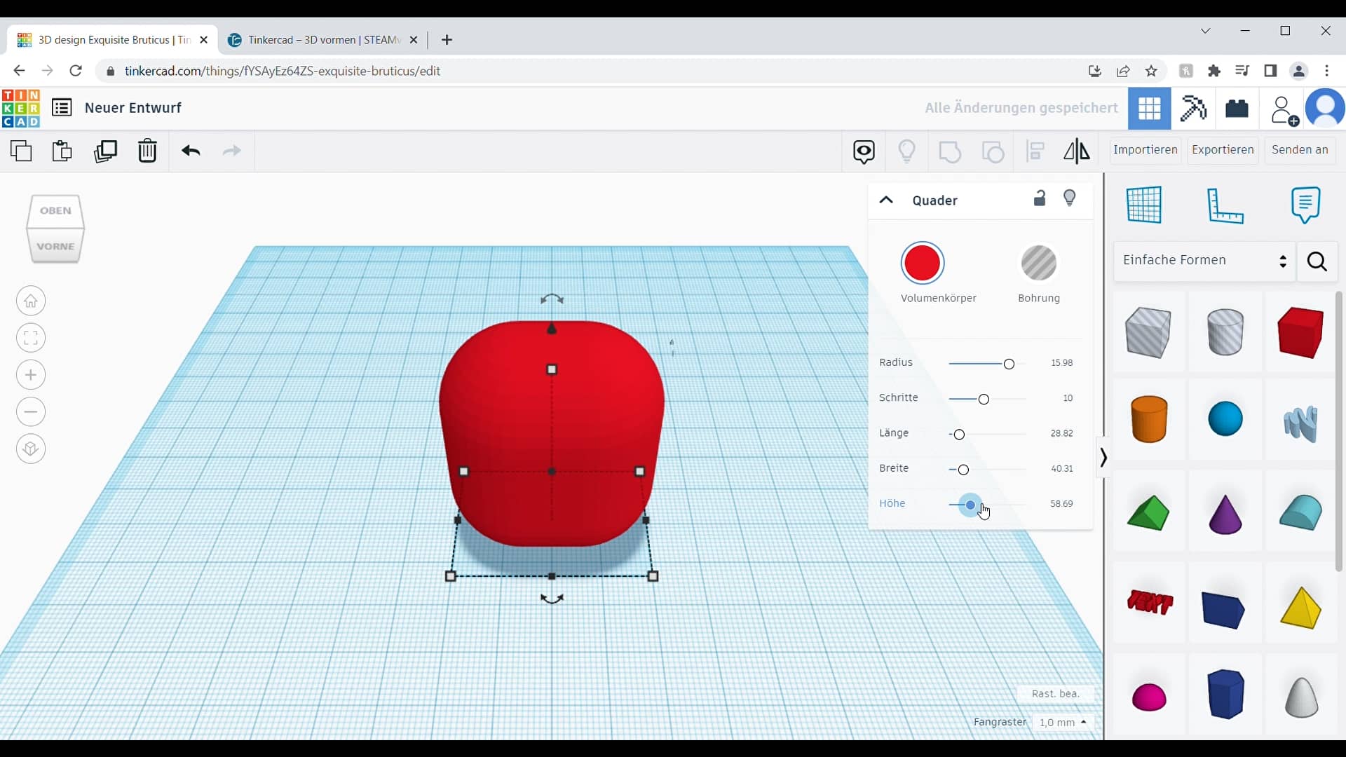
Task: Collapse the Quader properties panel
Action: click(x=886, y=200)
